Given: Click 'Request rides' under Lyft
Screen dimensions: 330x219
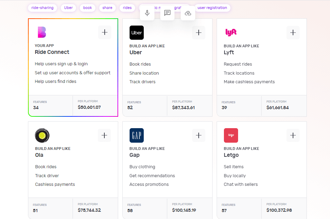Looking at the screenshot, I should [238, 64].
